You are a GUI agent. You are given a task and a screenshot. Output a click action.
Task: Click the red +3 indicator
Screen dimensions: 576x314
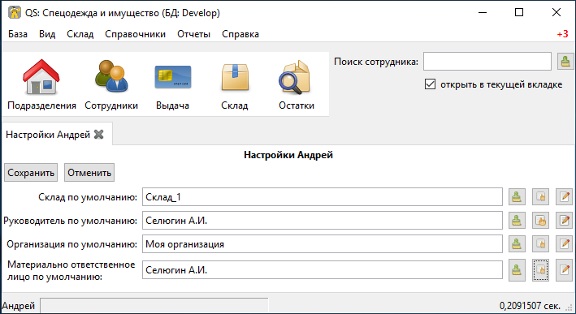point(562,34)
